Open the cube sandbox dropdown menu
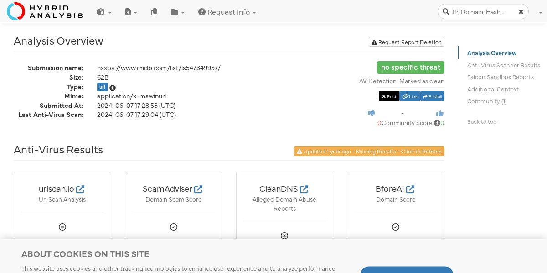 pos(104,12)
